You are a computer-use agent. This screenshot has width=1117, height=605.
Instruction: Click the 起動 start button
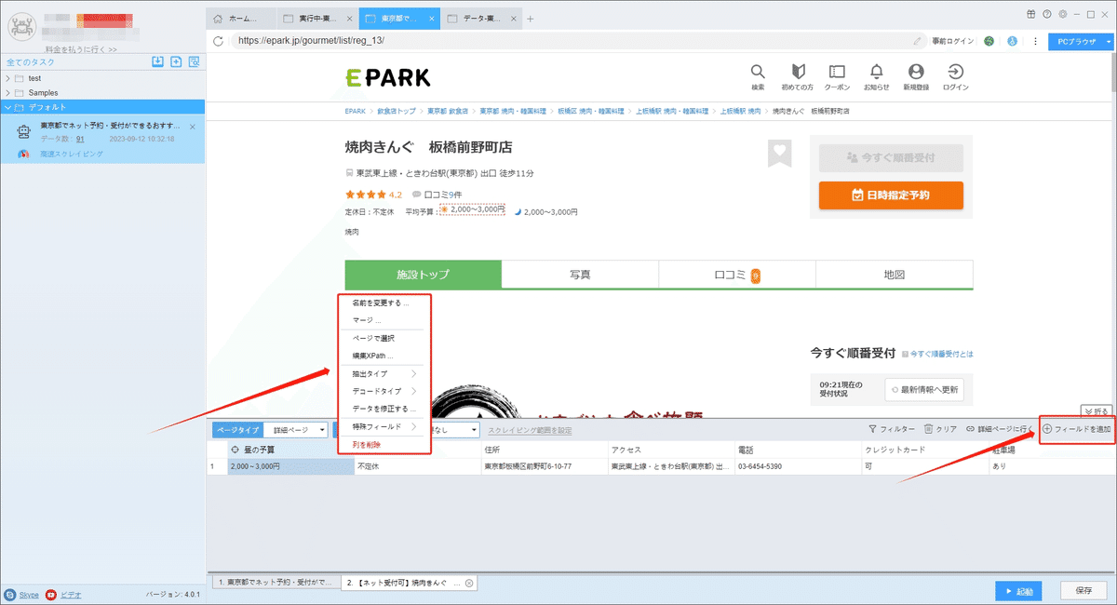pos(1018,590)
